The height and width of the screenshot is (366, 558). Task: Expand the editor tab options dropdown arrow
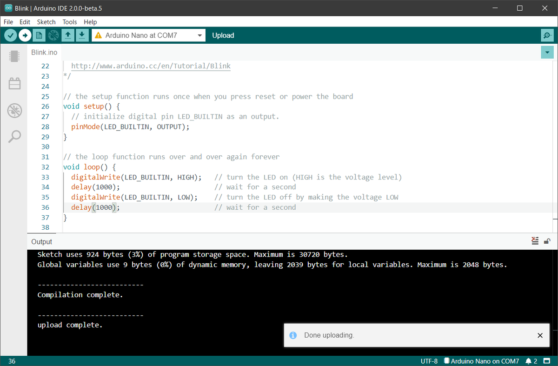tap(547, 53)
